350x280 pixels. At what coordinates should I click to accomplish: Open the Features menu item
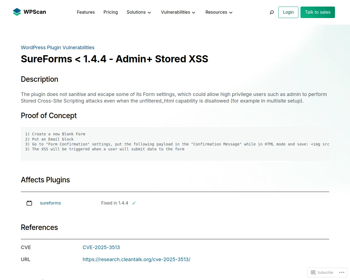[x=86, y=12]
